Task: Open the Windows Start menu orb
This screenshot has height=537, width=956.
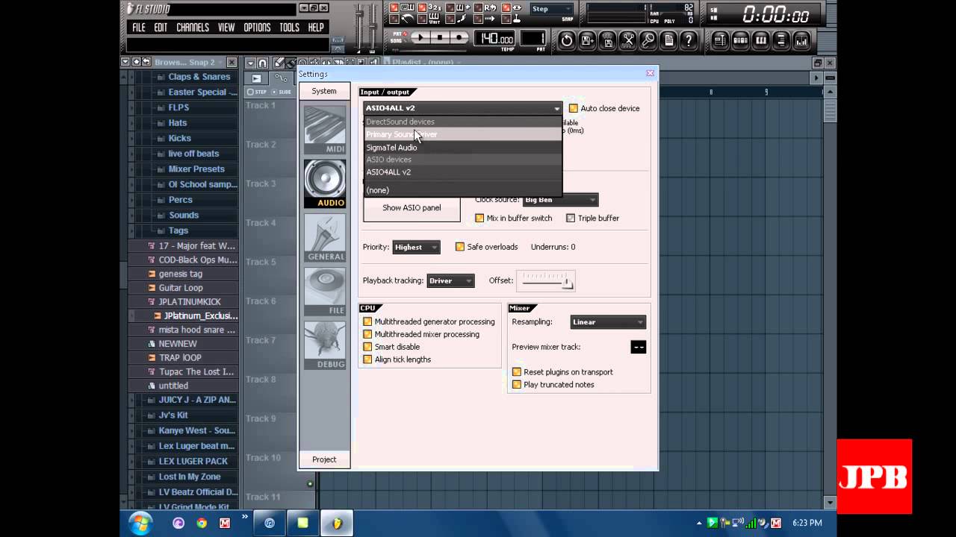Action: (141, 523)
